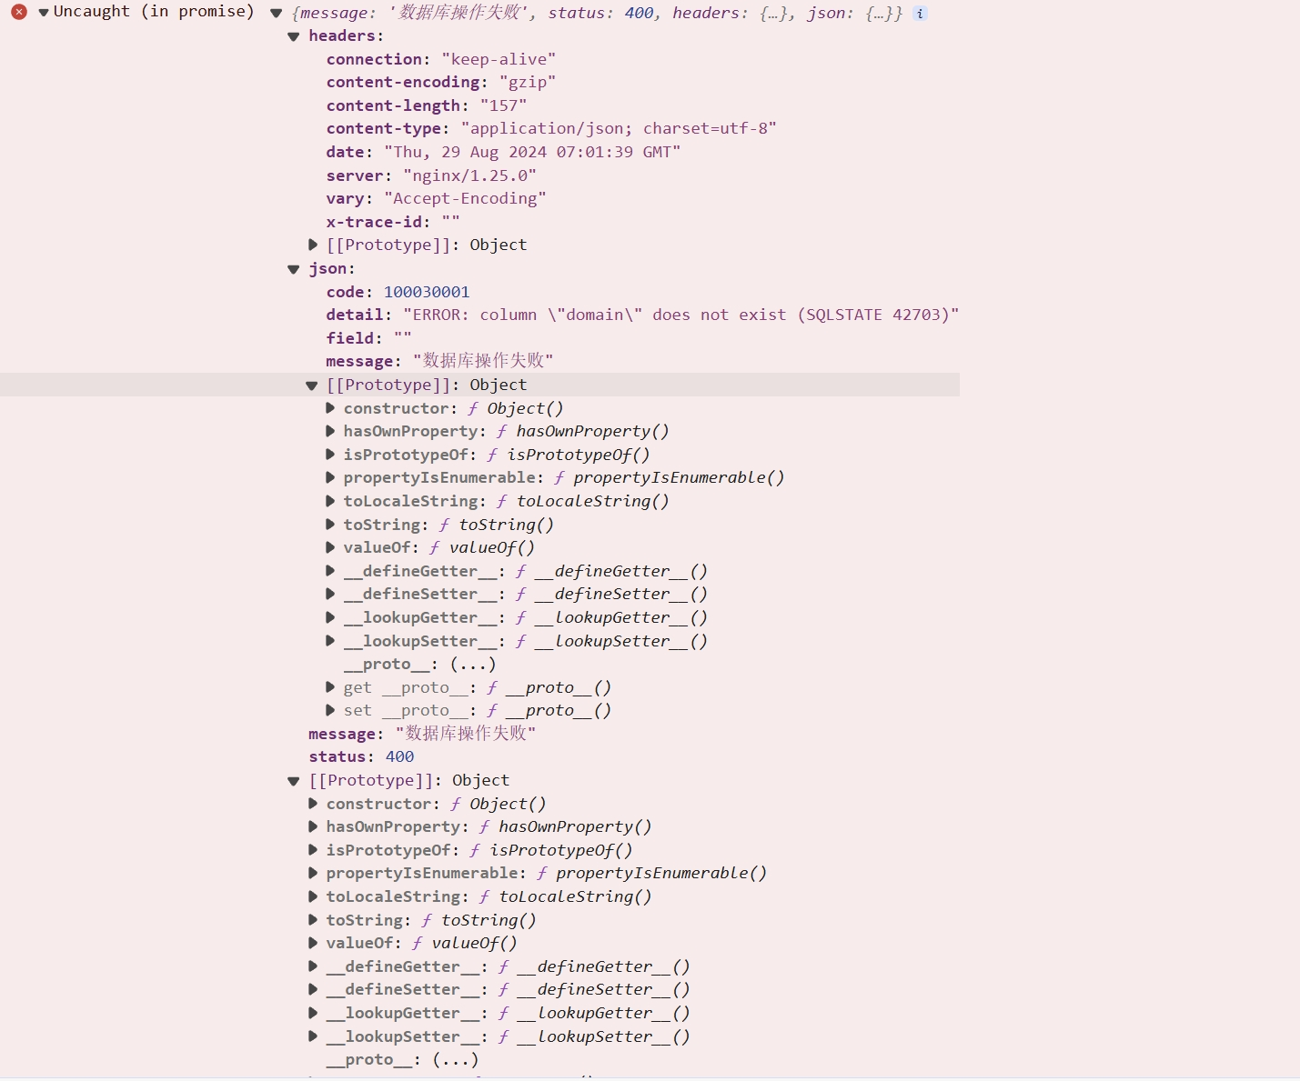Expand isPrototypeOf in the last Prototype
1300x1081 pixels.
[313, 850]
